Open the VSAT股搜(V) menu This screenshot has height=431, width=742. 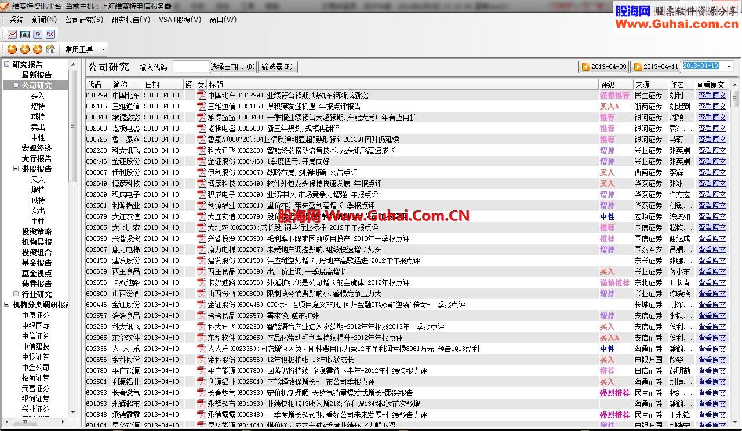[180, 20]
